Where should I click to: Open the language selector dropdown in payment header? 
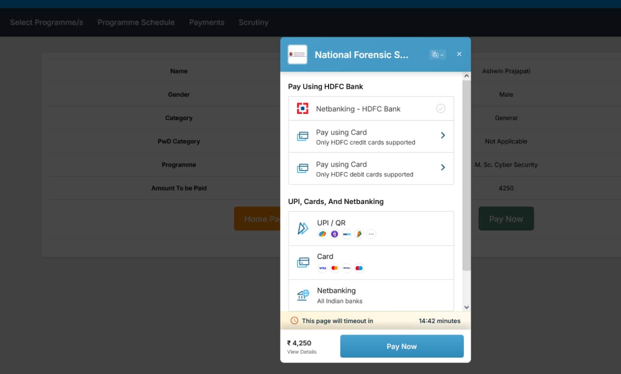click(438, 54)
